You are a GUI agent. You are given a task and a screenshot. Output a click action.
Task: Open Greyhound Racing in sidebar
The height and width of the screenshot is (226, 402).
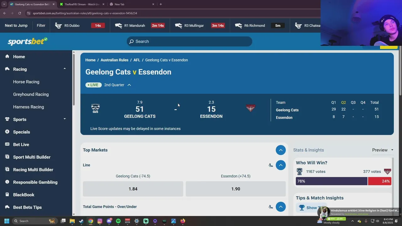pos(31,94)
